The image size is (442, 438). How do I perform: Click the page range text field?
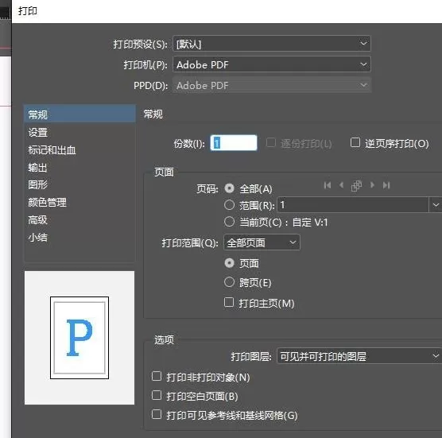[x=353, y=205]
